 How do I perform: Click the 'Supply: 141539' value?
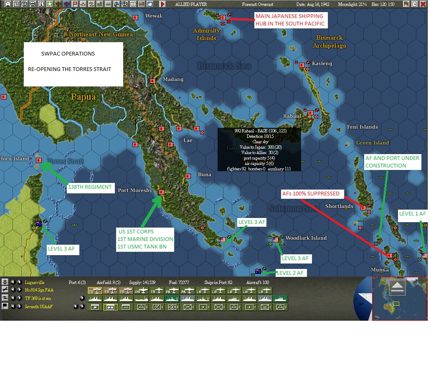(142, 282)
